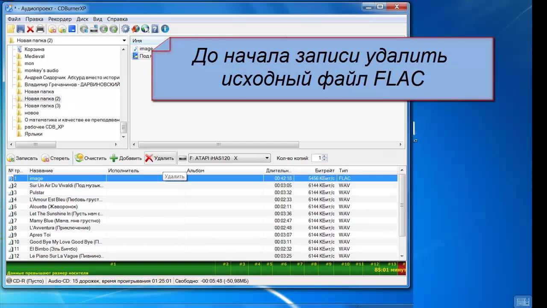Click the Имя column header in file pane
This screenshot has width=547, height=308.
(137, 41)
